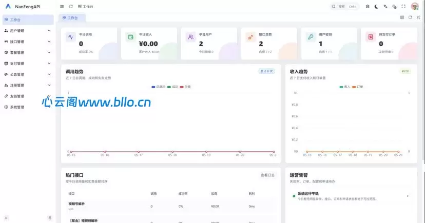The width and height of the screenshot is (425, 223).
Task: Expand the 套餐管理 menu chevron
Action: pos(49,52)
